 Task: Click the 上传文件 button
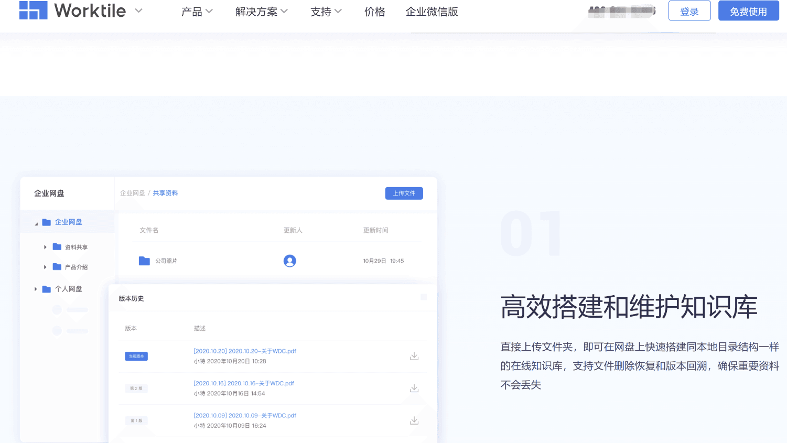(404, 193)
